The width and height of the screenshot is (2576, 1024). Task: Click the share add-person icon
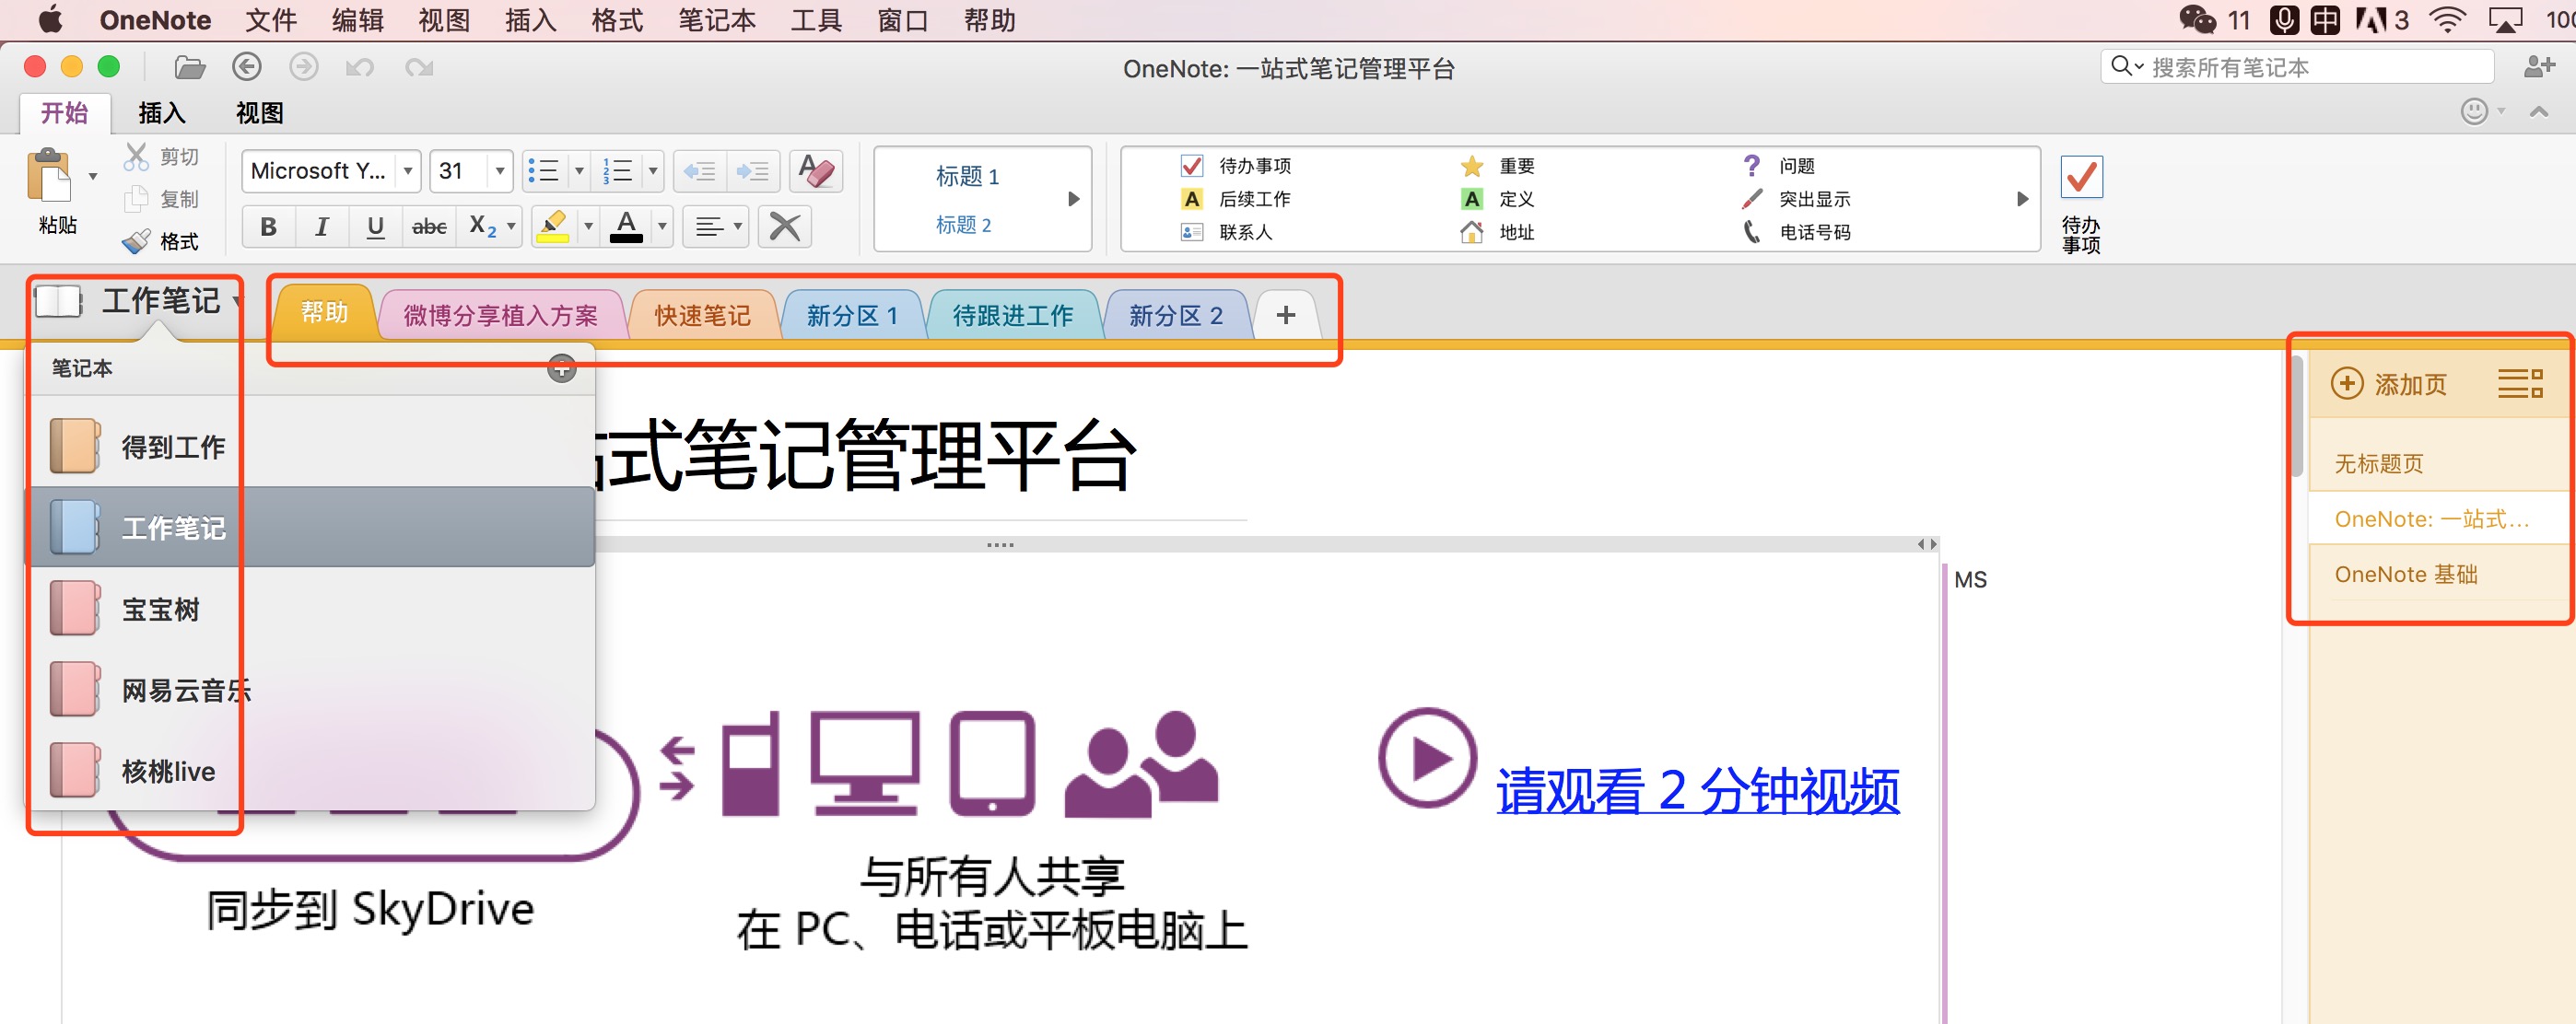2540,67
